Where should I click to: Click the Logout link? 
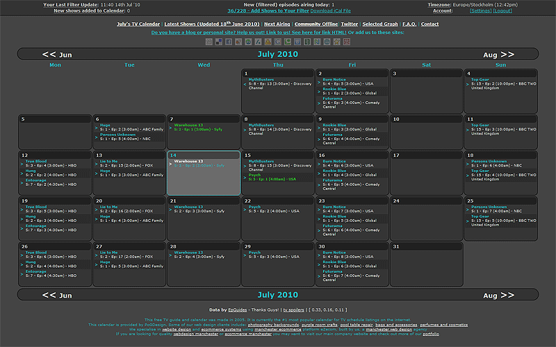(x=502, y=10)
